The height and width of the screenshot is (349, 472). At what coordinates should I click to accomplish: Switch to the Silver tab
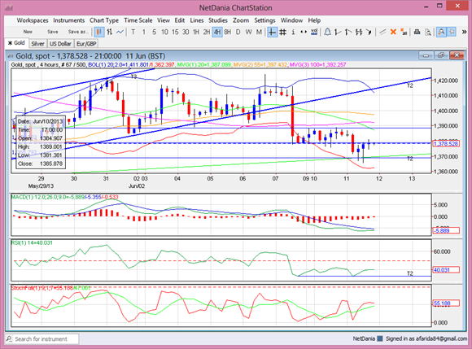(x=38, y=44)
